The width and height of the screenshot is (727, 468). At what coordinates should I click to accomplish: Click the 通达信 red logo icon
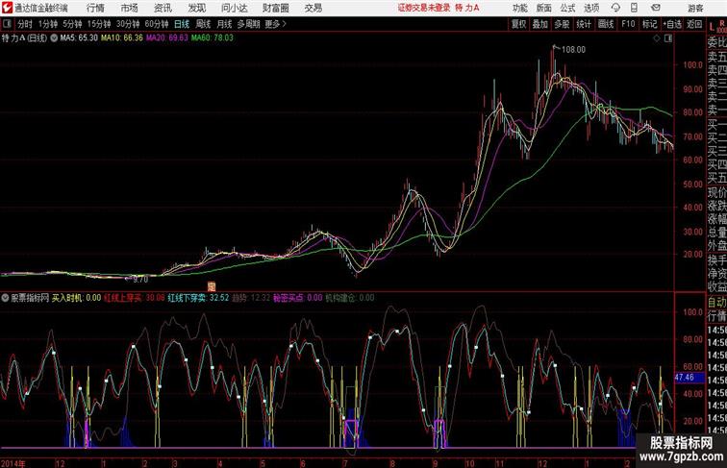pyautogui.click(x=7, y=8)
